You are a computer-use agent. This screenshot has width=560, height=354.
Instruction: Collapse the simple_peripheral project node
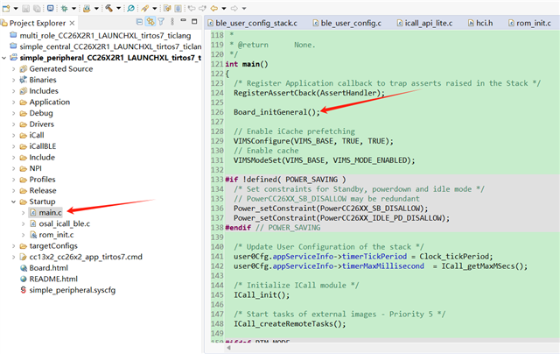3,58
